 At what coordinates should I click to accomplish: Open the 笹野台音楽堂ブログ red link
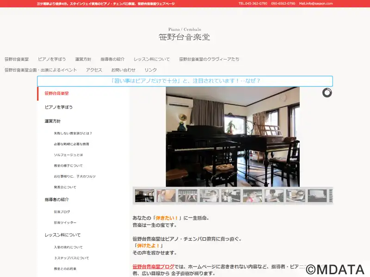154,267
